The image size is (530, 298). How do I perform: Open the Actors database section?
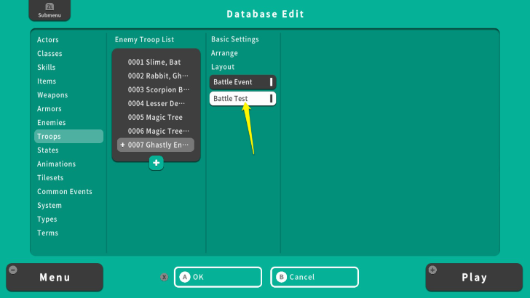(x=48, y=40)
